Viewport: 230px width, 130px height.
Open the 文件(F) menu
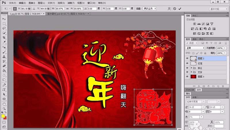tap(12, 3)
